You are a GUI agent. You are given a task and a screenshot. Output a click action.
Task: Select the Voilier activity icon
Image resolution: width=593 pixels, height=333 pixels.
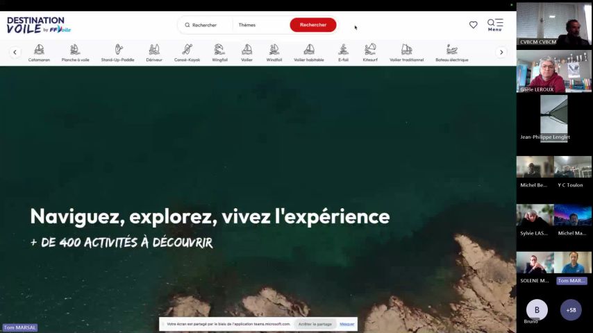tap(247, 53)
